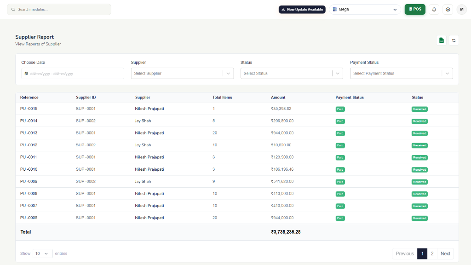Sort by Reference column header
Image resolution: width=471 pixels, height=265 pixels.
(x=29, y=98)
